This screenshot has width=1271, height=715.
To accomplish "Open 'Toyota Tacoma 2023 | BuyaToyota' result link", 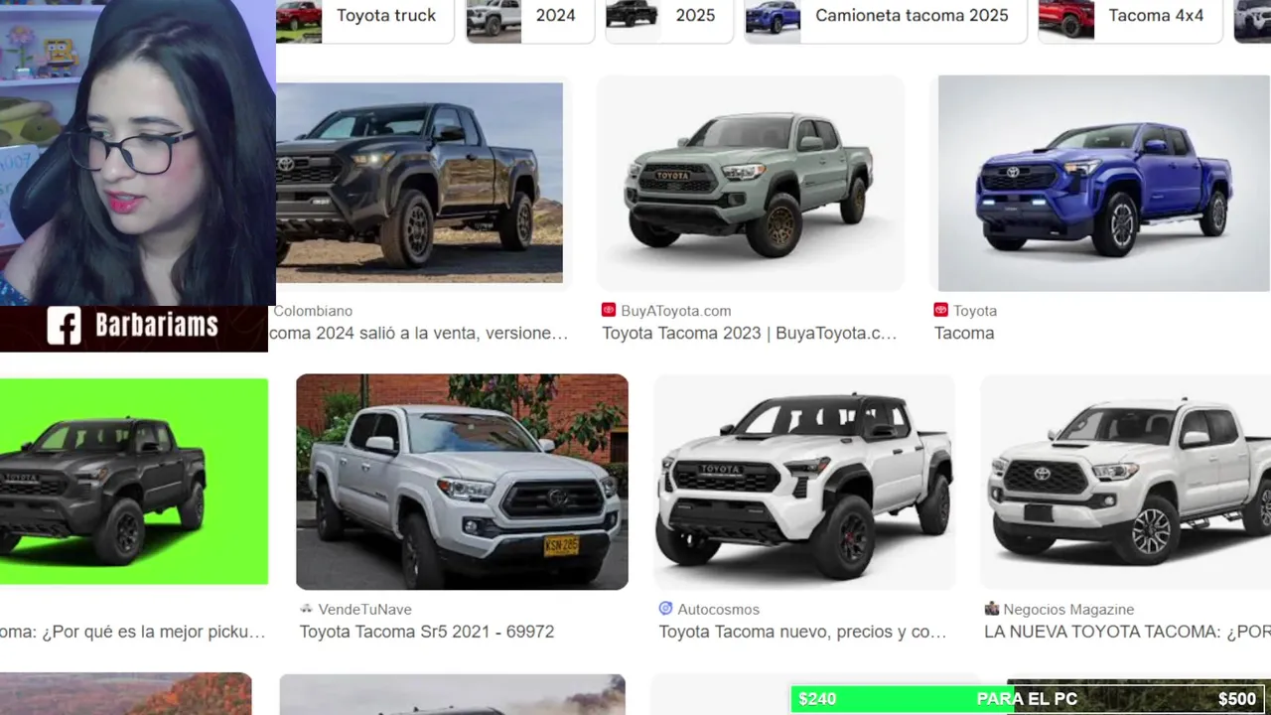I will [x=749, y=334].
